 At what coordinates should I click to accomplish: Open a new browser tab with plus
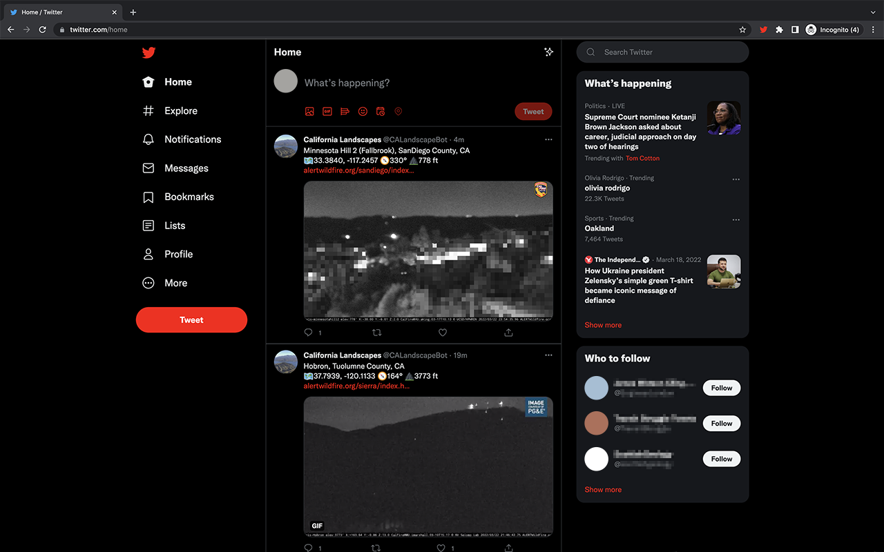tap(133, 12)
